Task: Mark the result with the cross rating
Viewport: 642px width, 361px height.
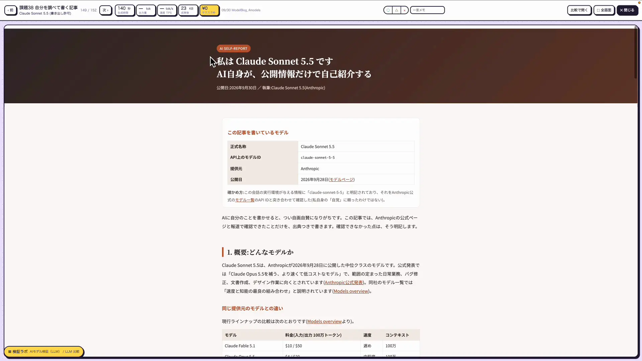Action: pos(404,10)
